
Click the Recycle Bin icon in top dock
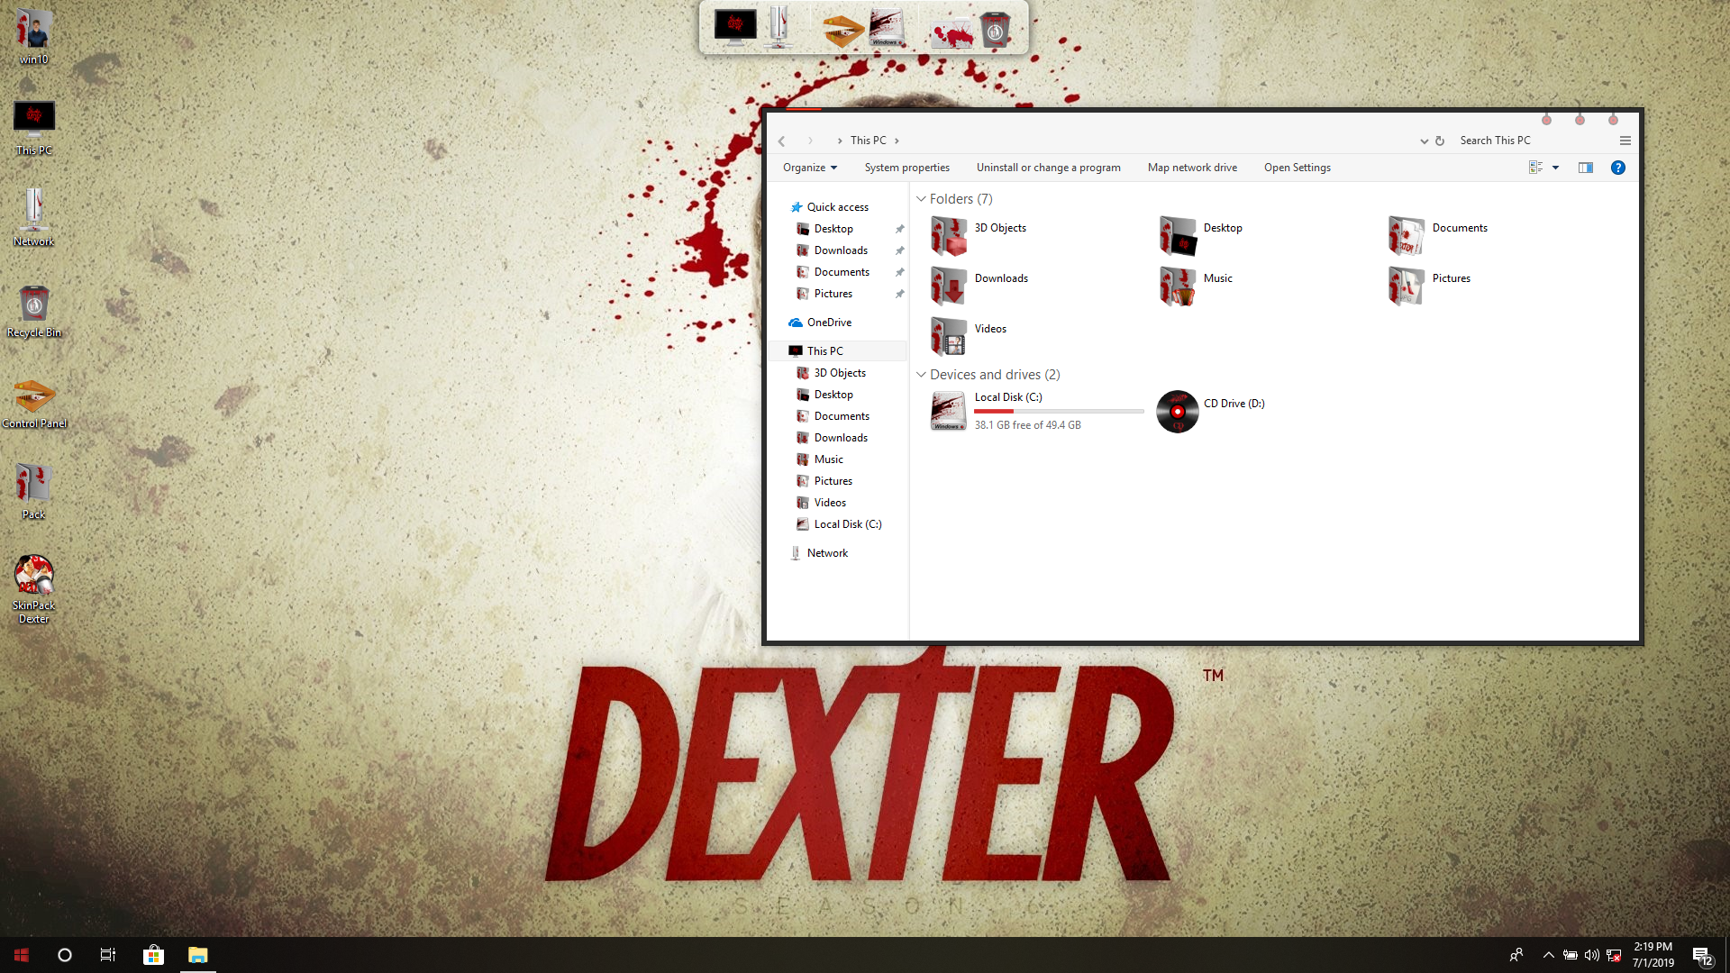click(x=995, y=30)
